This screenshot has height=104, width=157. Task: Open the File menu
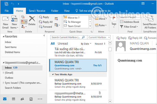point(7,11)
